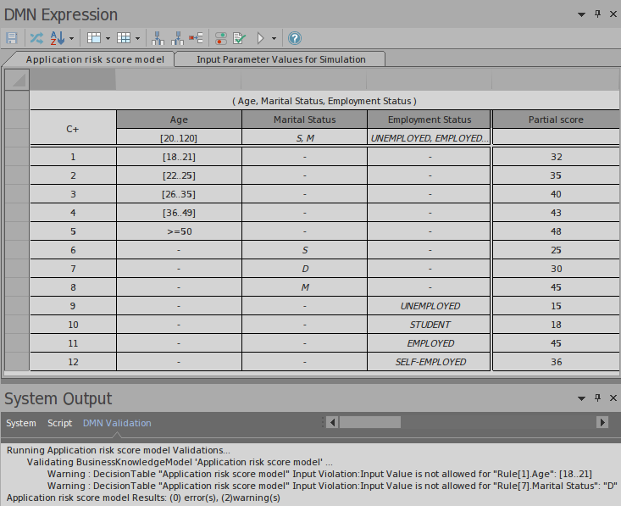Switch to Input Parameter Values for Simulation tab
The height and width of the screenshot is (506, 621).
280,59
